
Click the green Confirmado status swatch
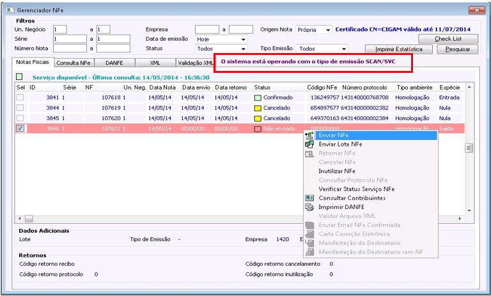[x=258, y=98]
